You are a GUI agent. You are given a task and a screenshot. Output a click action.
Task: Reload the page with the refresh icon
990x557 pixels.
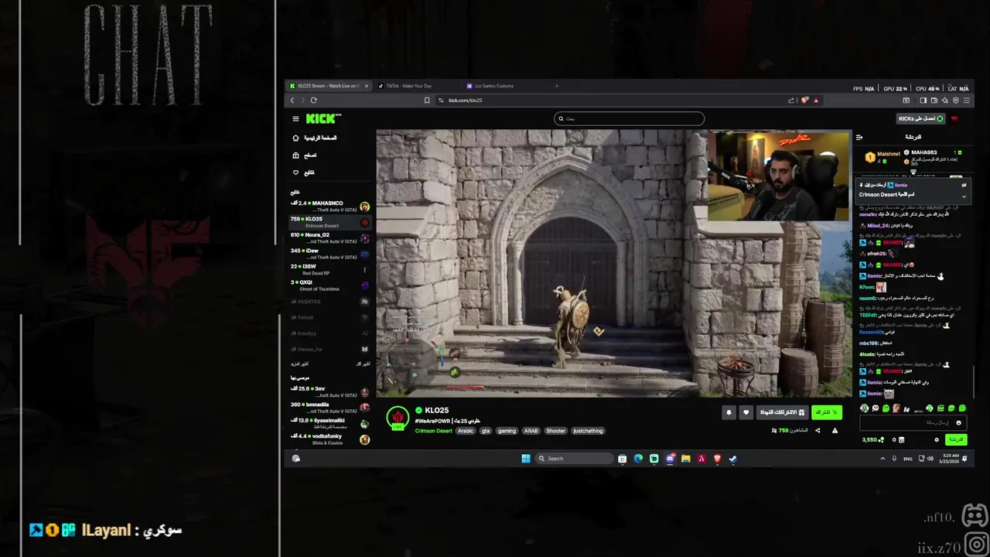click(313, 100)
